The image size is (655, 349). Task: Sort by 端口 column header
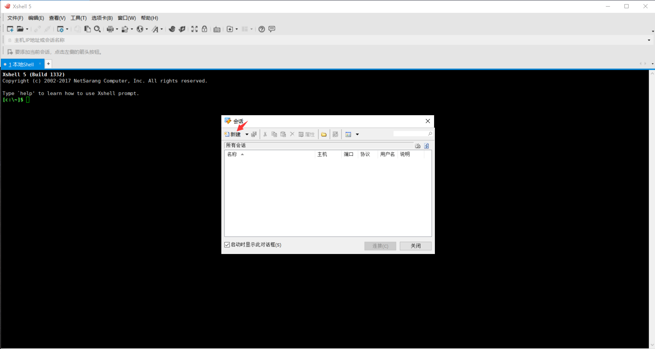[350, 154]
